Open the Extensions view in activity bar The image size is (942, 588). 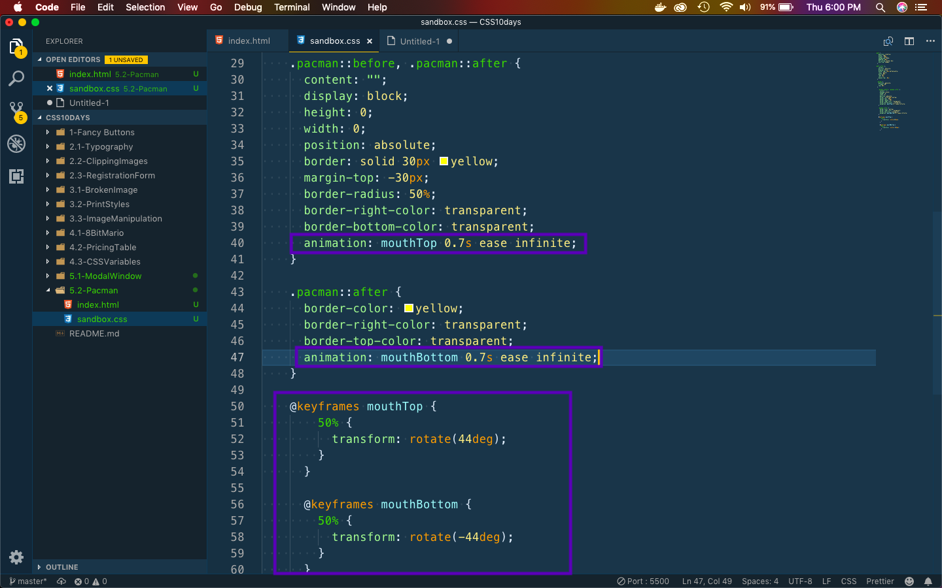coord(16,176)
